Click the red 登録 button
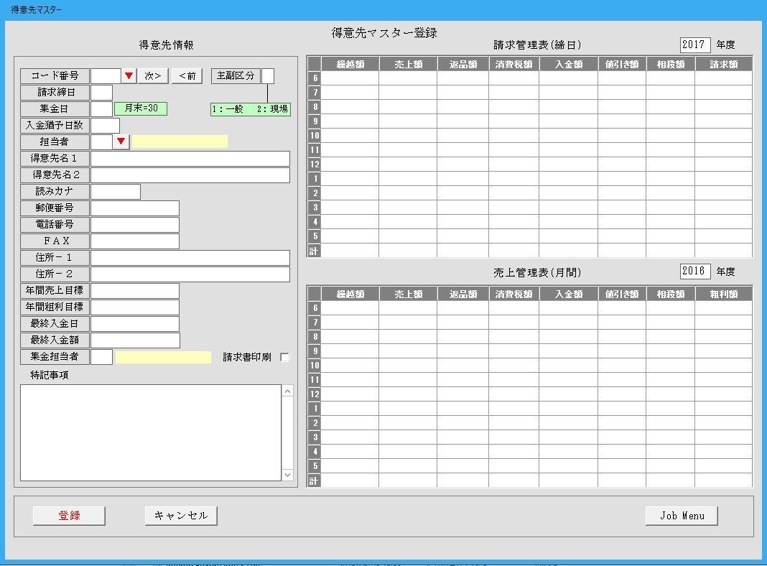This screenshot has height=566, width=767. click(69, 516)
